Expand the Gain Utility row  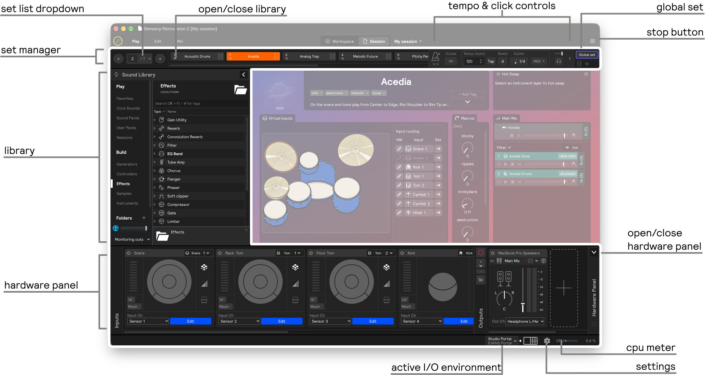point(155,120)
